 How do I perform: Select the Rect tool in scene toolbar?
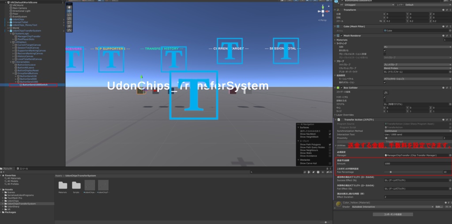click(x=69, y=22)
